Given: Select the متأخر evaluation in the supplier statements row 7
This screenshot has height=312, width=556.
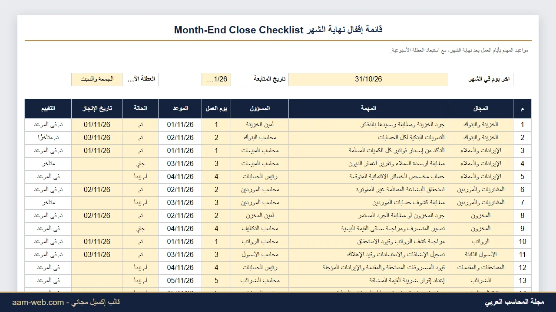Looking at the screenshot, I should pos(48,203).
